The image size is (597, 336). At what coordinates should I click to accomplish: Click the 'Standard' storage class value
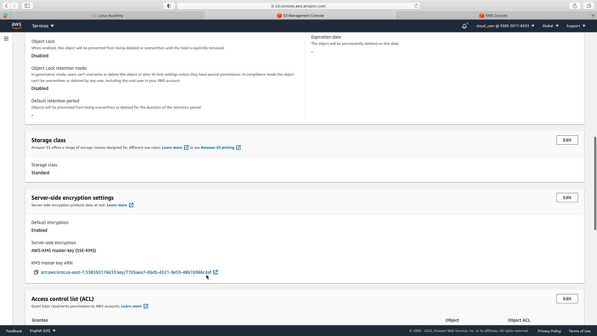click(40, 173)
